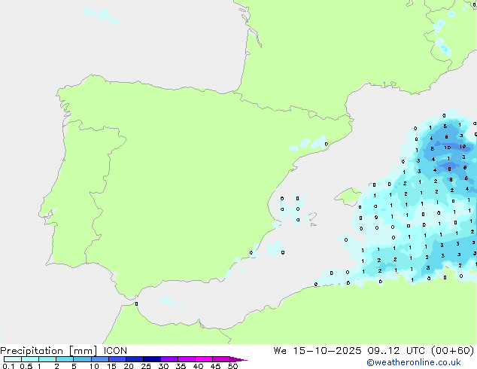The width and height of the screenshot is (477, 369).
Task: Click the 'We' weekday label
Action: click(280, 351)
